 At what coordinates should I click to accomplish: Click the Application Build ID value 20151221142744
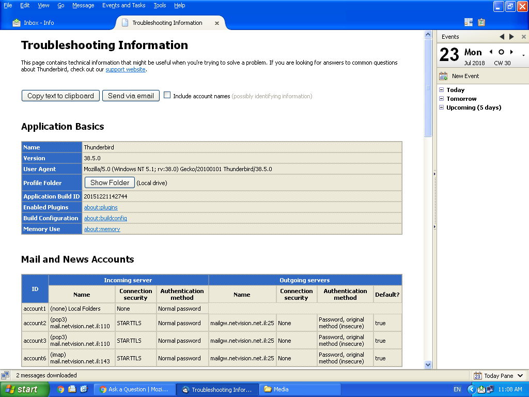[x=105, y=196]
